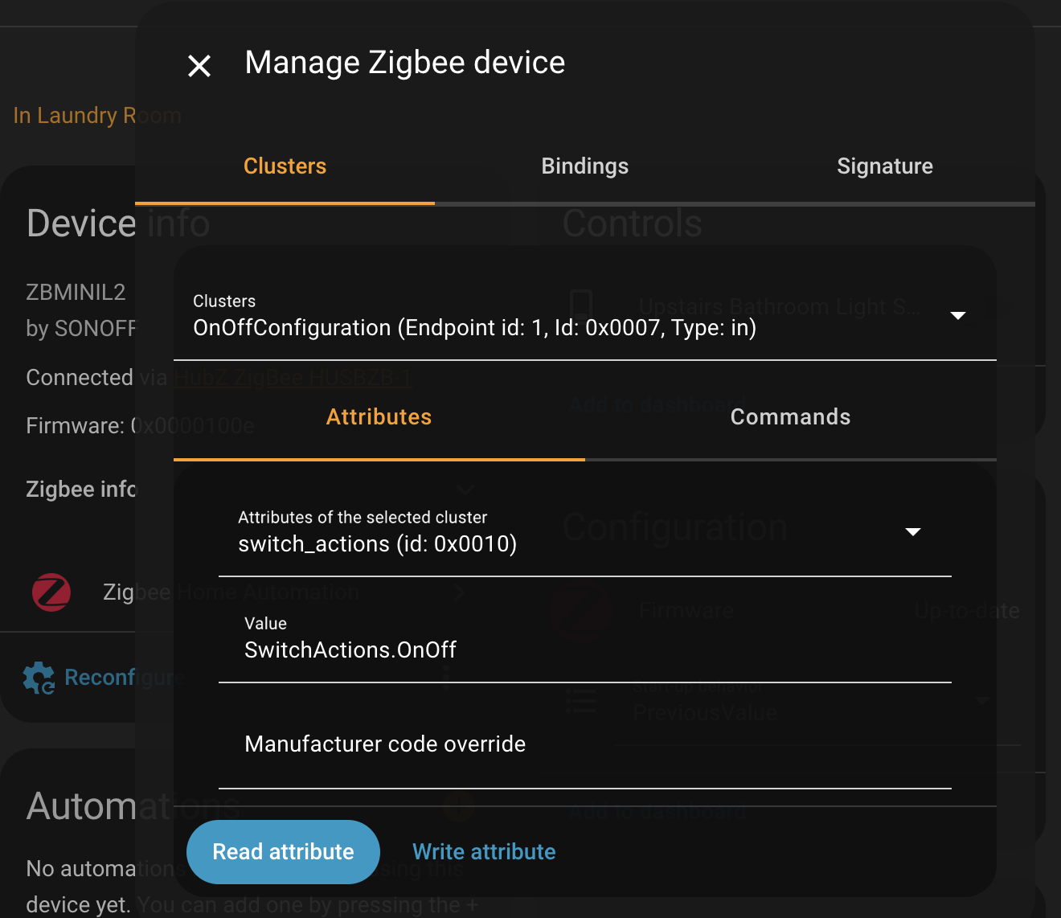The height and width of the screenshot is (918, 1061).
Task: Select the Commands sub-tab
Action: (x=790, y=417)
